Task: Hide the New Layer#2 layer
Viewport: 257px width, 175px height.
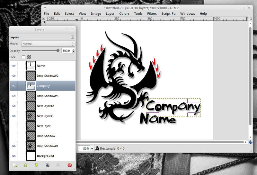Action: tap(13, 106)
